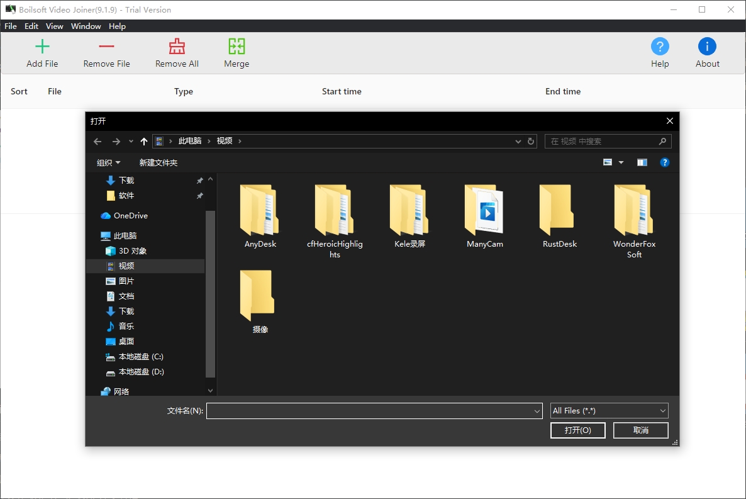Screen dimensions: 746x499
Task: Click the 打开(O) open button
Action: (577, 430)
